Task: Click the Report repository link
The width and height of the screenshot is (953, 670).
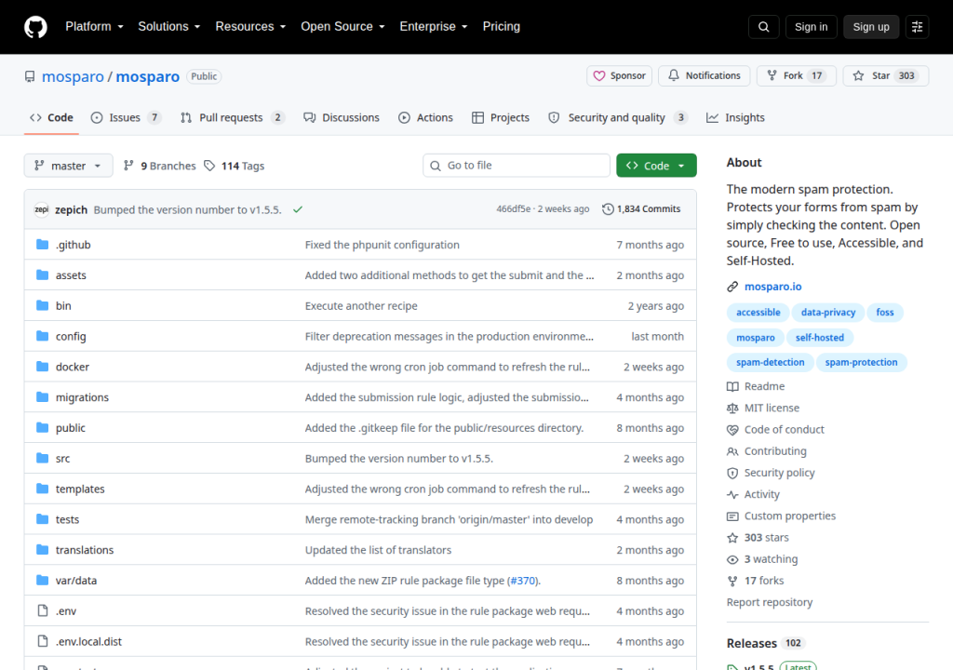Action: [x=770, y=602]
